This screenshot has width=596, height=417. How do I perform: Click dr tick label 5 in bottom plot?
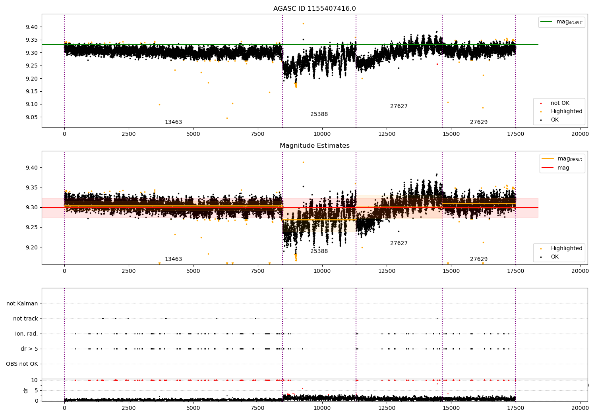pos(37,390)
